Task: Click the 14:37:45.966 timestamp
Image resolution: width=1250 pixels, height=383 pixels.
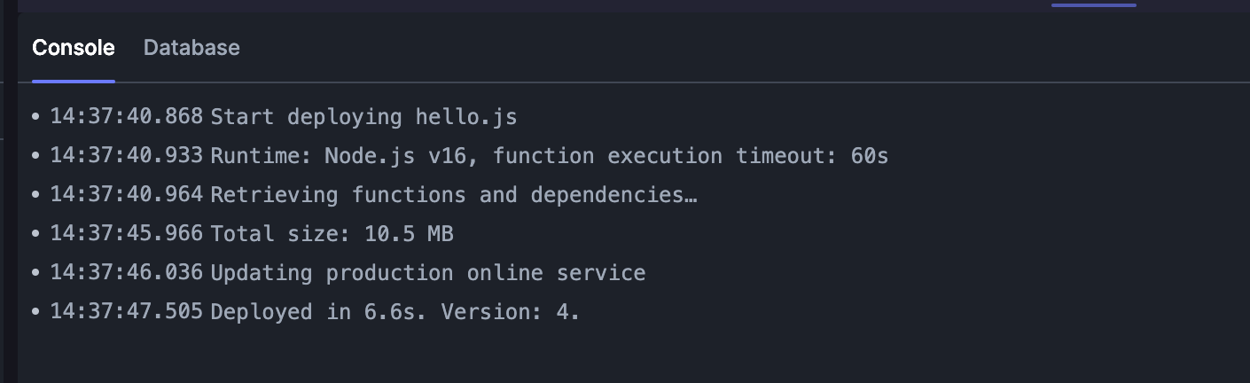Action: click(x=127, y=234)
